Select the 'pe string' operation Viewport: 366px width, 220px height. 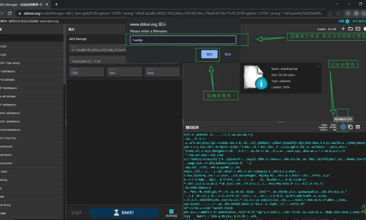pos(32,205)
